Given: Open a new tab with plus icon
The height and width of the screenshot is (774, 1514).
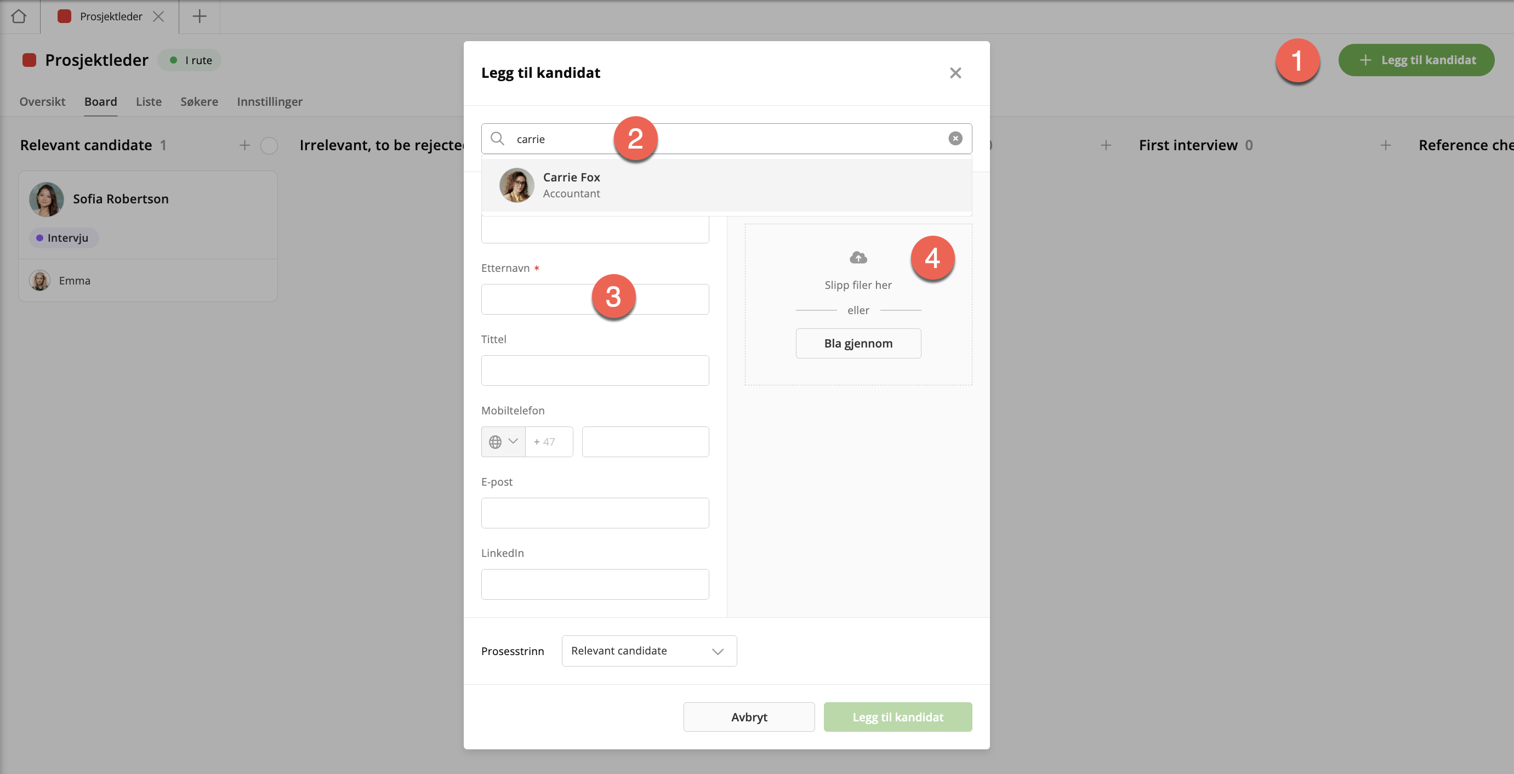Looking at the screenshot, I should 199,16.
